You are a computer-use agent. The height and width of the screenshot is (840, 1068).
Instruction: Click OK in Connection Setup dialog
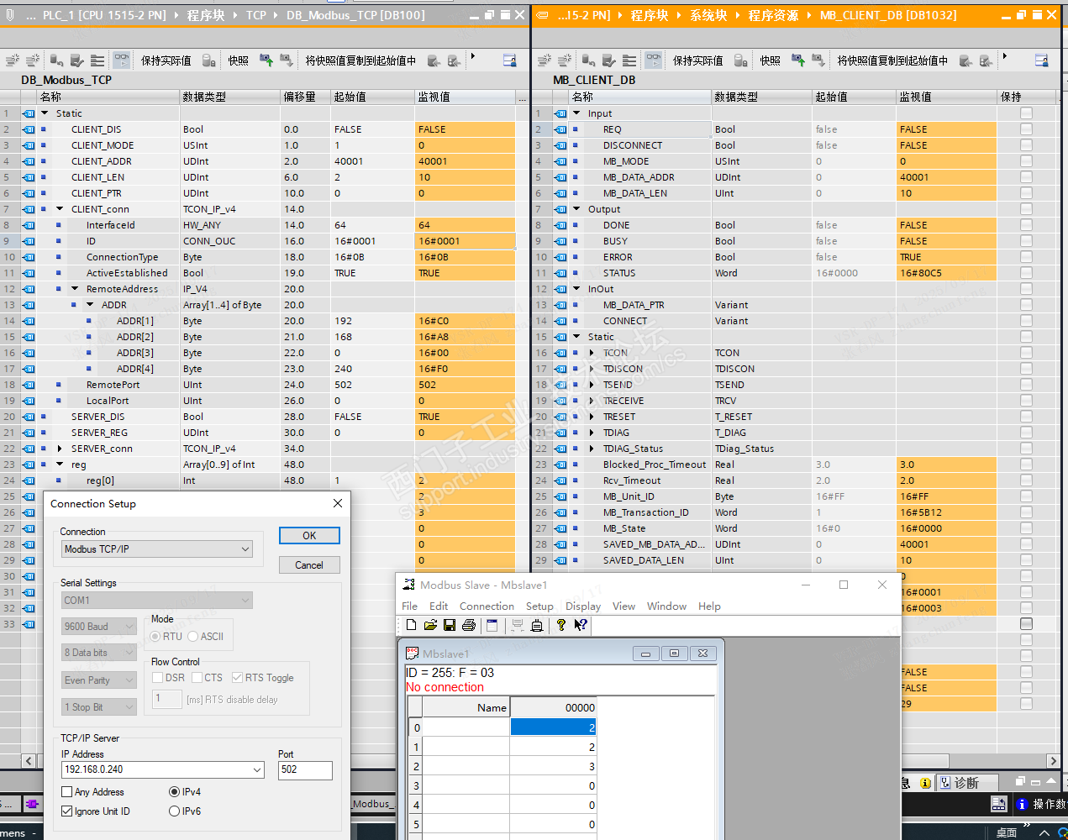click(309, 536)
